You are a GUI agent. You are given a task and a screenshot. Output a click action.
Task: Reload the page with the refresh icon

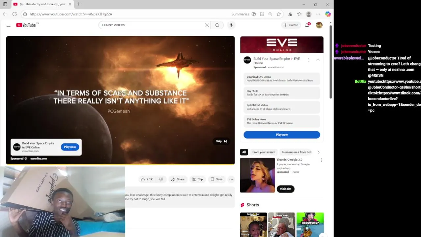coord(14,14)
